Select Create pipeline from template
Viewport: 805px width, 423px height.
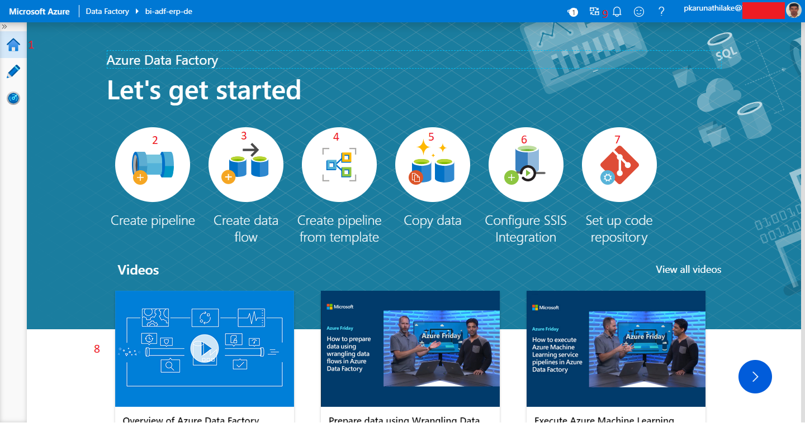click(x=339, y=164)
